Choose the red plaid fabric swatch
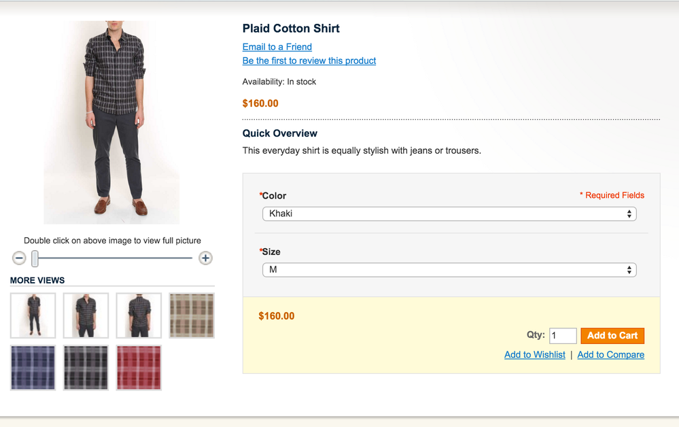679x427 pixels. [x=139, y=368]
